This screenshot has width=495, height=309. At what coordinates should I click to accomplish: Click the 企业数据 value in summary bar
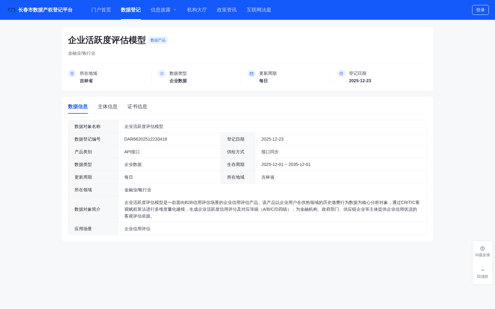pos(178,81)
